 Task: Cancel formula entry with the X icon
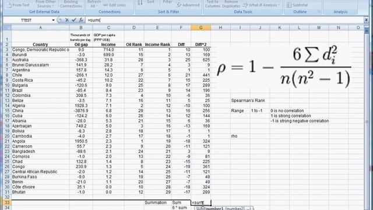(x=67, y=20)
